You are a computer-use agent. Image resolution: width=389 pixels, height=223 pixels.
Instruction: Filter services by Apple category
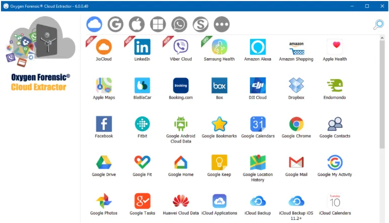tap(137, 24)
